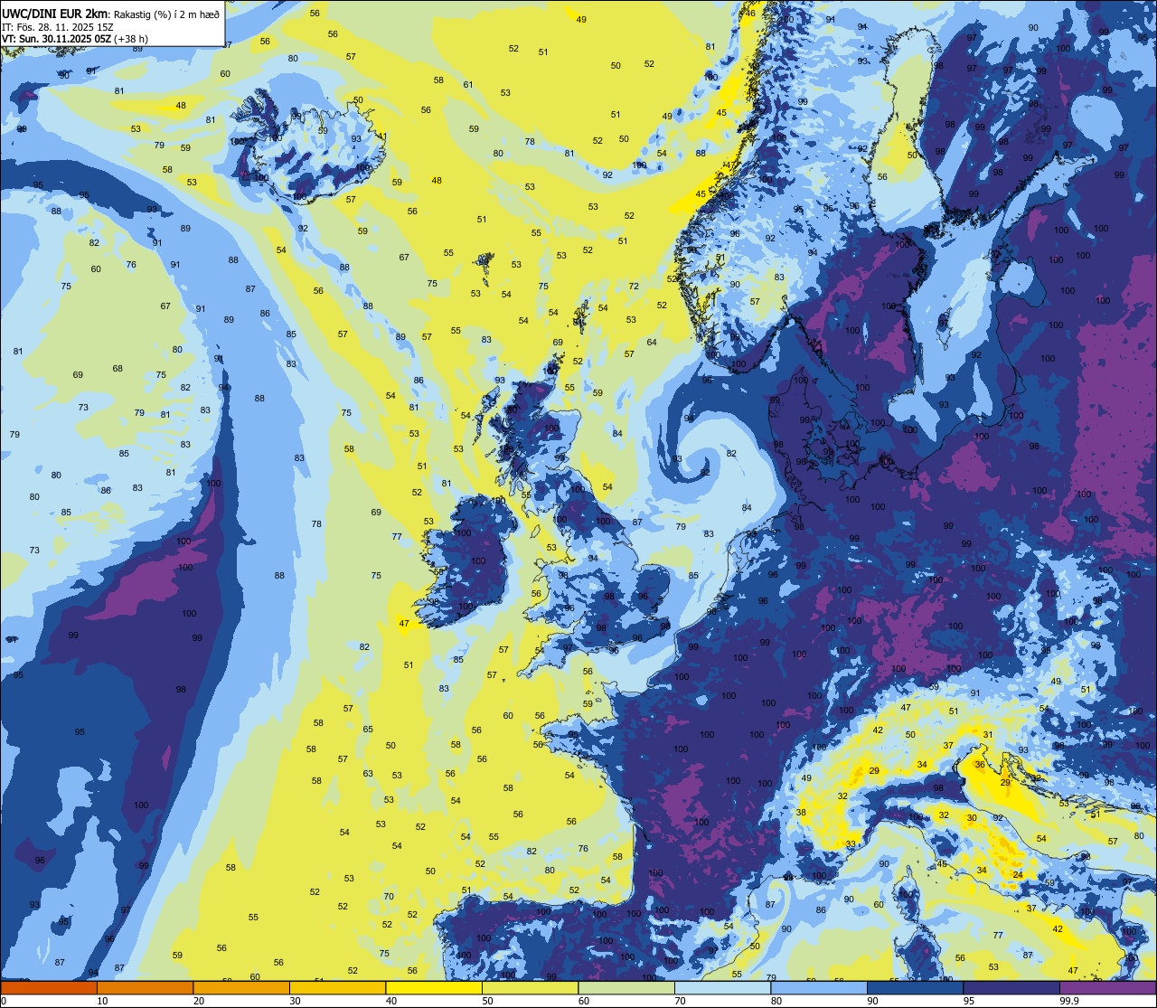Screen dimensions: 1157x1008
Task: Click the dark orange 0–10 legend swatch
Action: coord(49,987)
